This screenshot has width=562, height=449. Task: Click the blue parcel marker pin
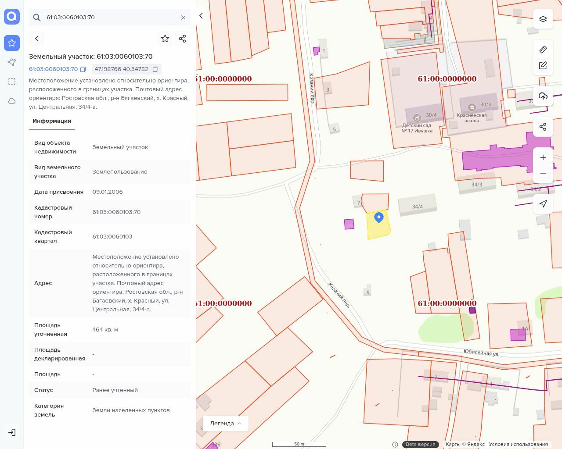click(379, 217)
